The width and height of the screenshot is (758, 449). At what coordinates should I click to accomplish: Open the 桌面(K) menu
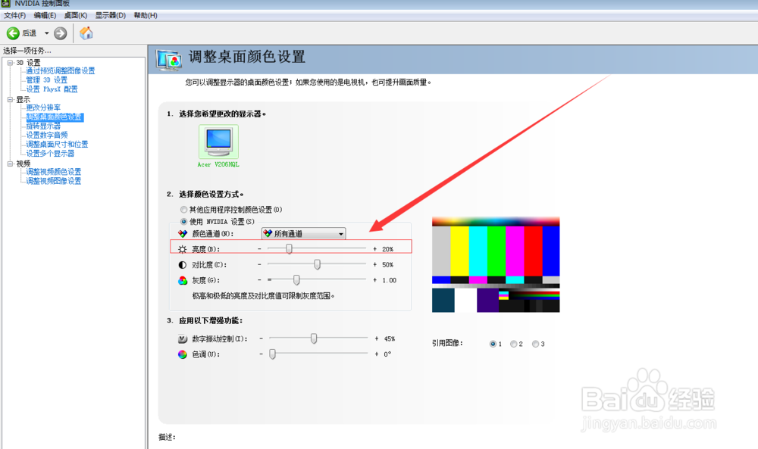(x=76, y=15)
